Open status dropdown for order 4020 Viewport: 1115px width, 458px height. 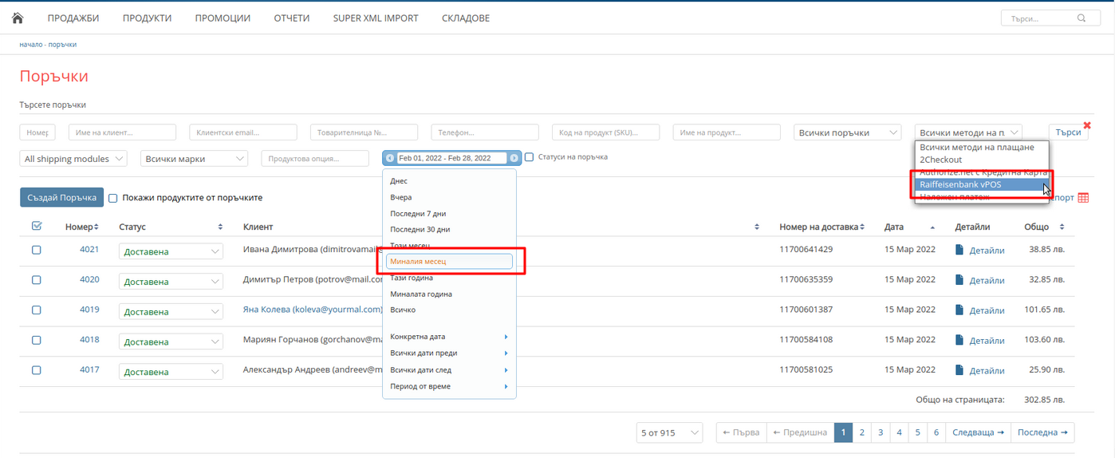pyautogui.click(x=171, y=282)
